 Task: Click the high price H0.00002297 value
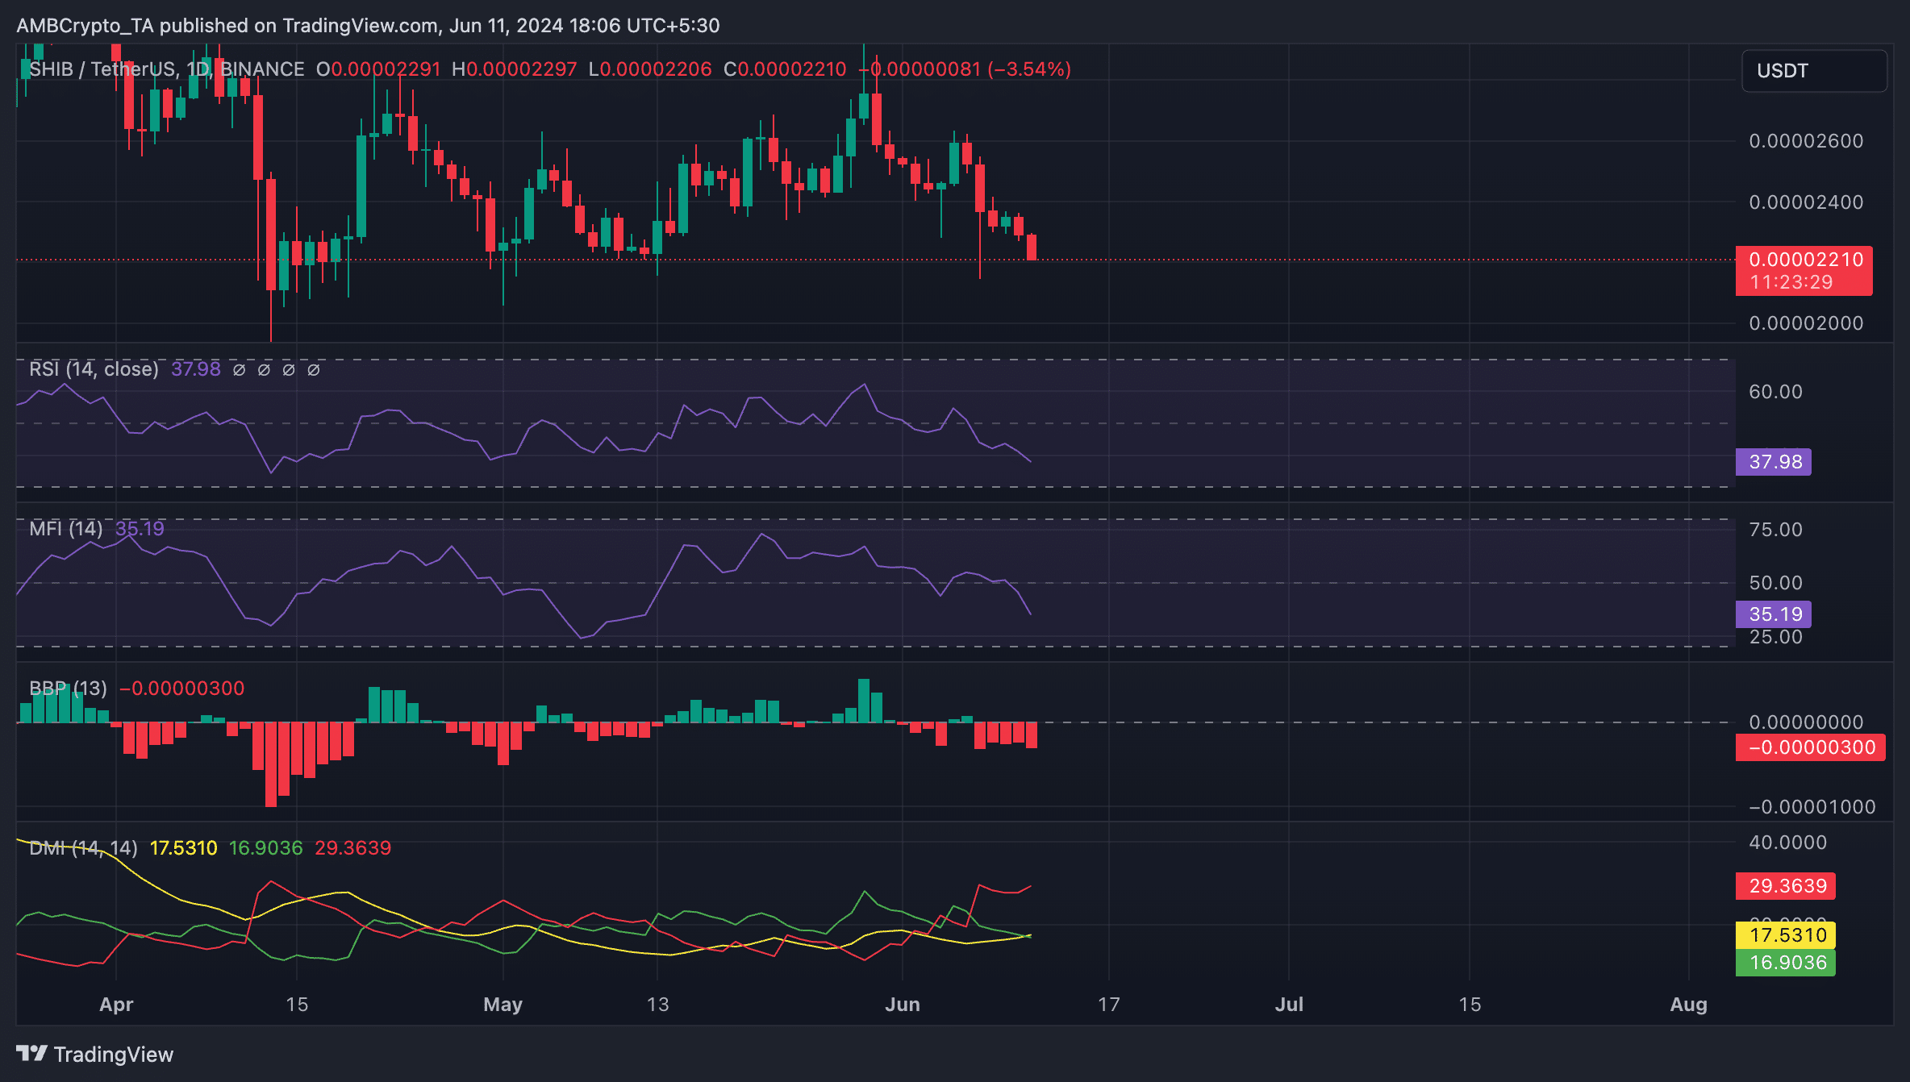click(515, 69)
